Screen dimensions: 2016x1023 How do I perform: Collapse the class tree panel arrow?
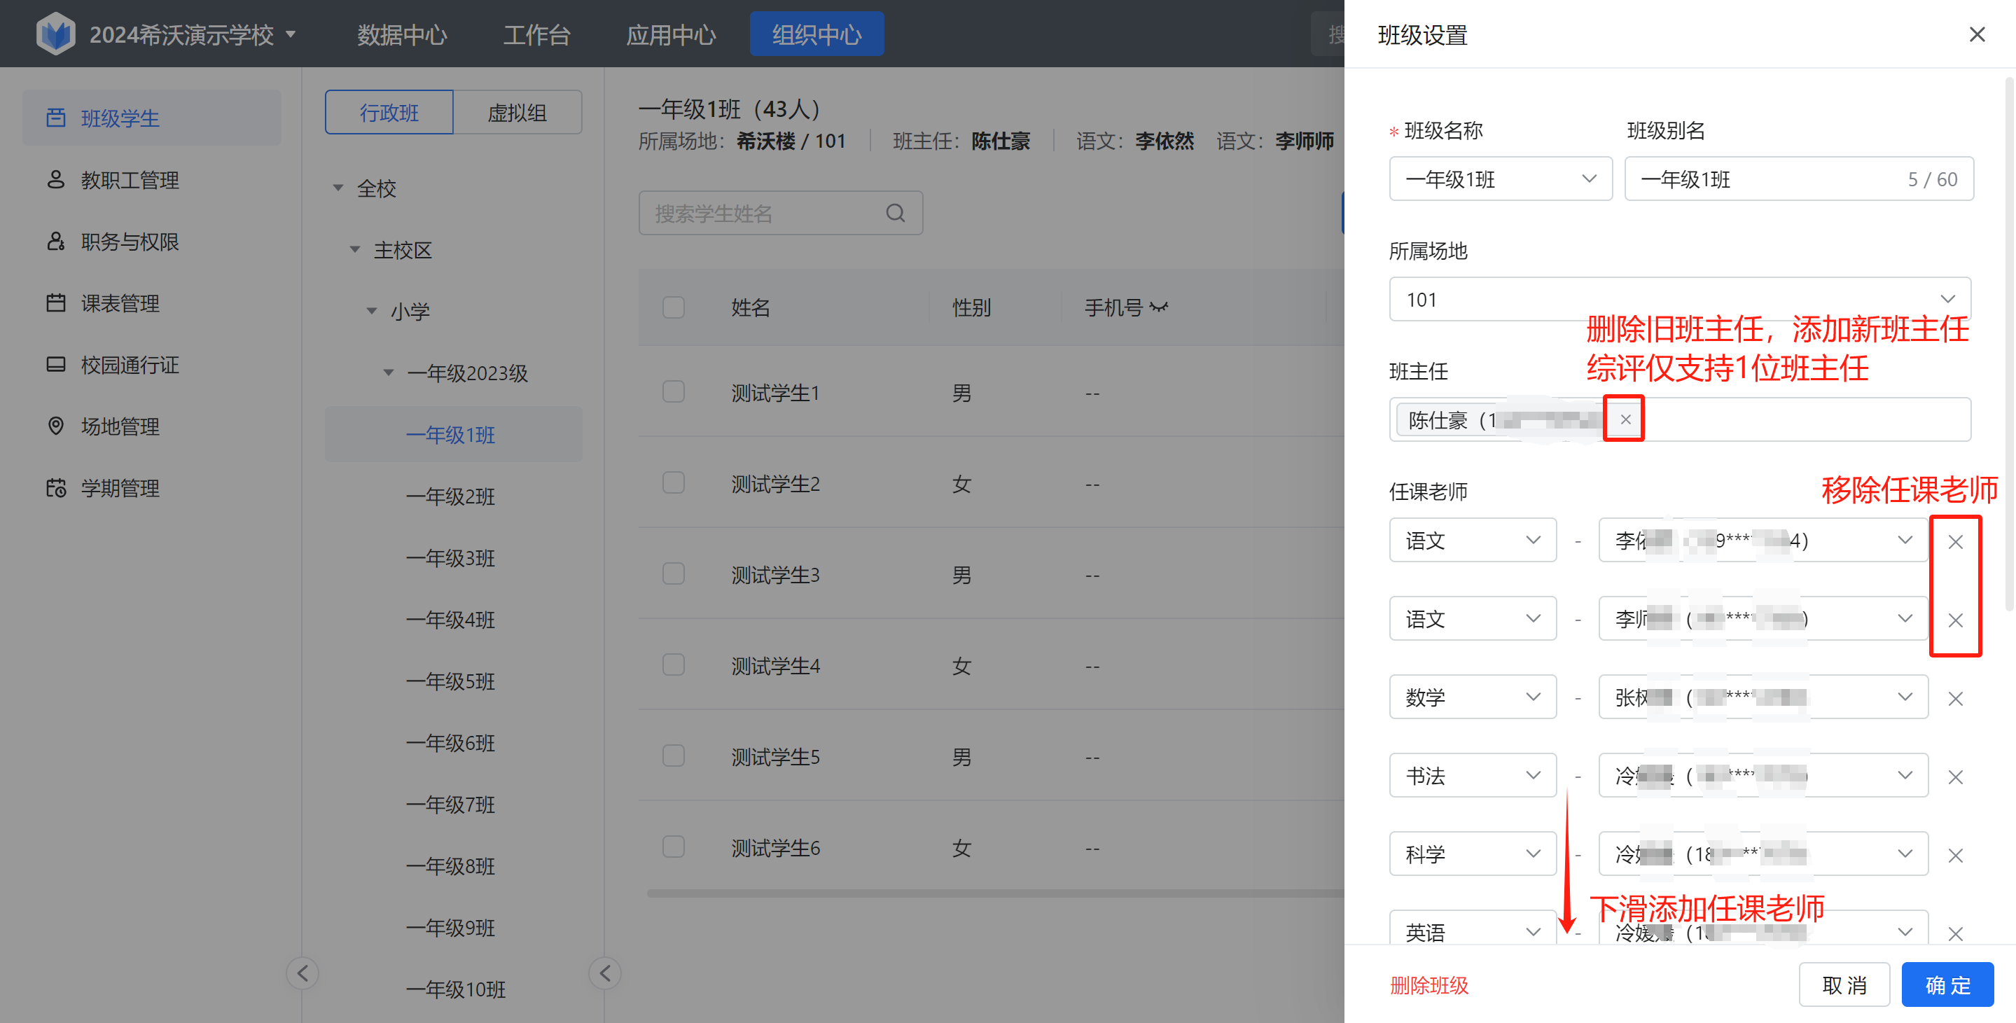605,973
